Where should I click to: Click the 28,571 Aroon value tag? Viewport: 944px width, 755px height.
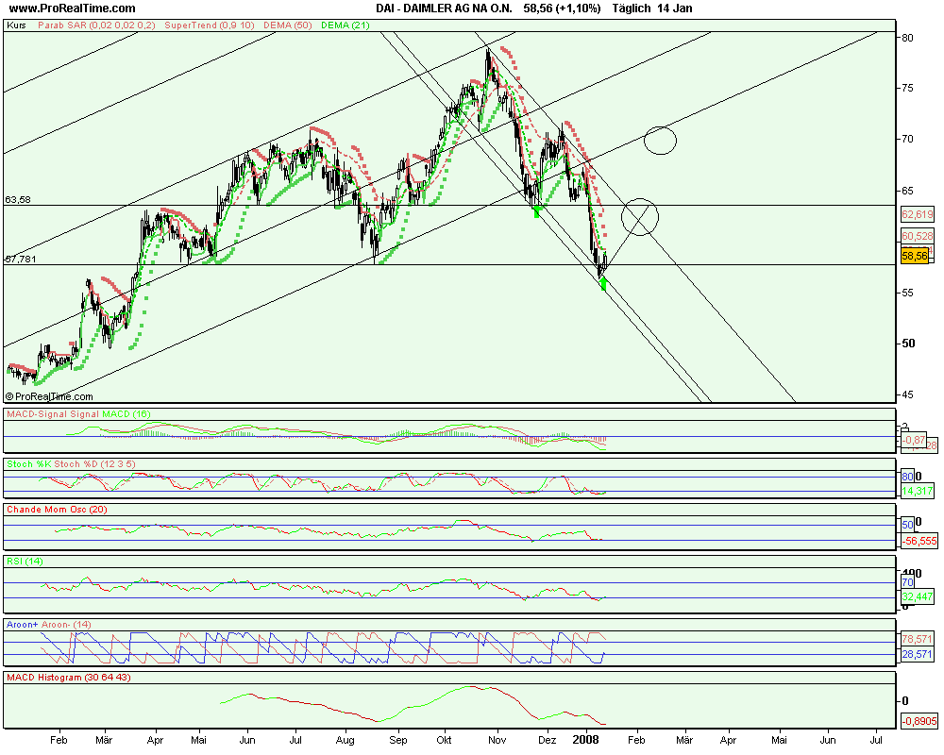click(x=917, y=654)
